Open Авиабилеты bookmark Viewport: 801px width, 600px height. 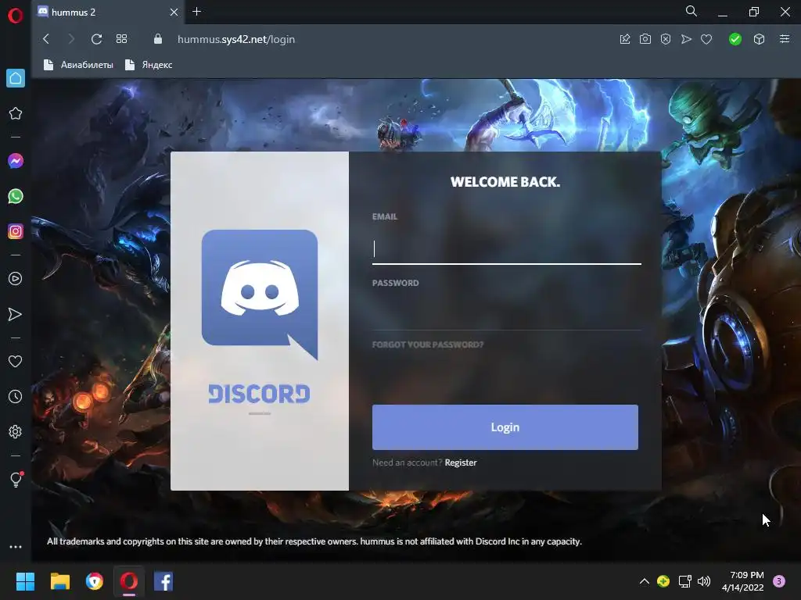click(x=79, y=65)
